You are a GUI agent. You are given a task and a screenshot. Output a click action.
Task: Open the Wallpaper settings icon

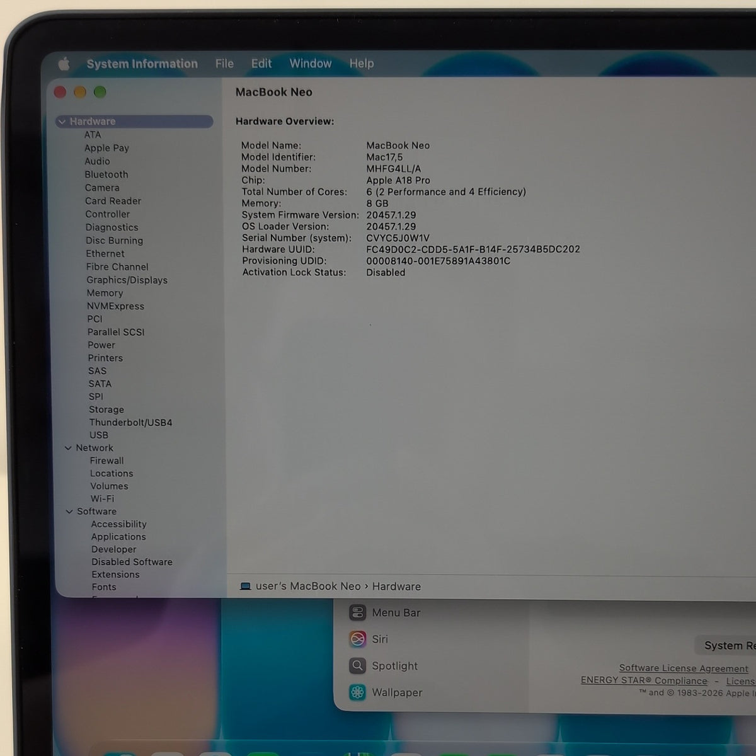pos(358,692)
